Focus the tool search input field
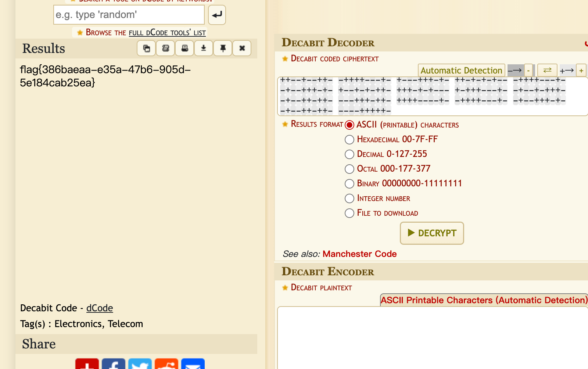 point(129,15)
